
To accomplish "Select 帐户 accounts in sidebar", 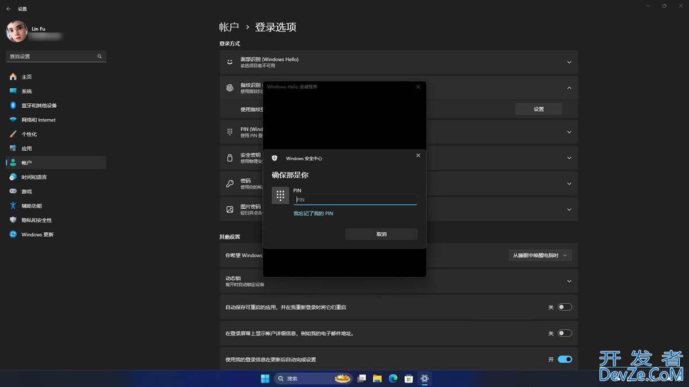I will click(56, 163).
